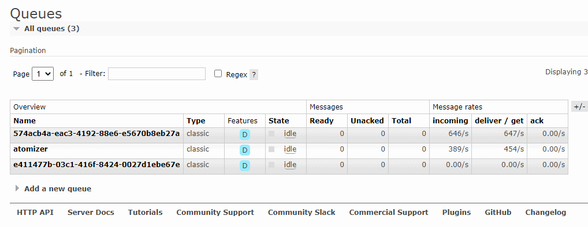Sort queues by Name column header
Screen dimensions: 588x227
tap(25, 121)
